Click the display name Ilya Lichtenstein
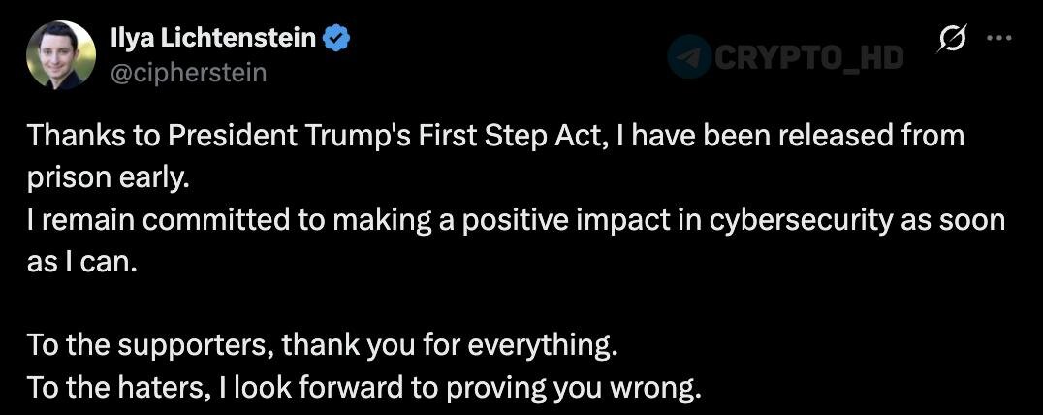Screen dimensions: 1043x415 (x=213, y=38)
